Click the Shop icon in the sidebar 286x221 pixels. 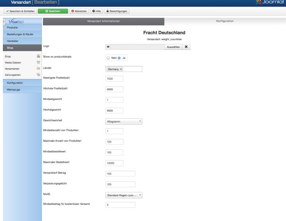[x=38, y=56]
